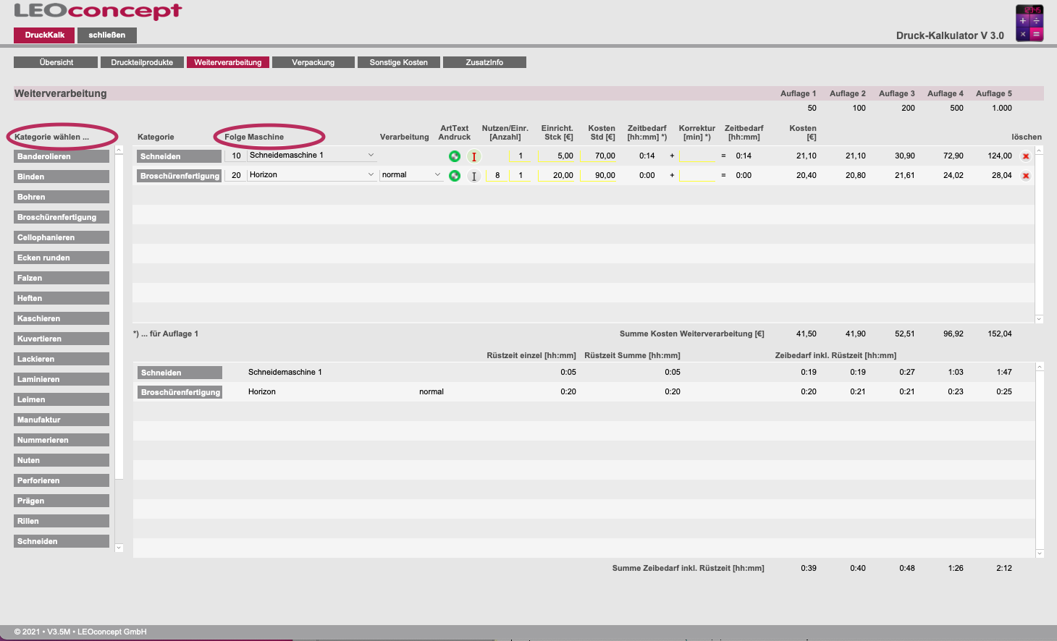Choose Rillen category
Screen dimensions: 1057x641
[62, 521]
